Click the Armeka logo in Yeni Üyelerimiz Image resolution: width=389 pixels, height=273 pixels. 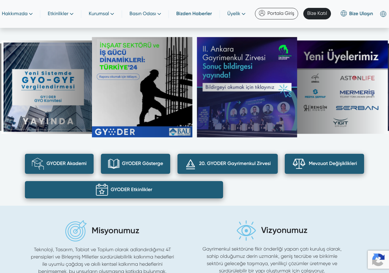(x=315, y=79)
